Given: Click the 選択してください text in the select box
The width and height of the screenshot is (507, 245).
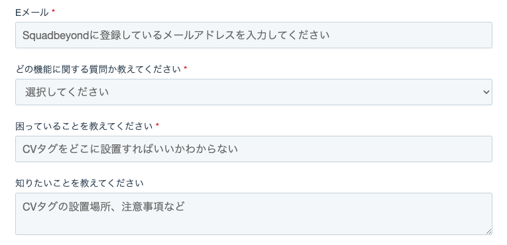Looking at the screenshot, I should pos(67,92).
